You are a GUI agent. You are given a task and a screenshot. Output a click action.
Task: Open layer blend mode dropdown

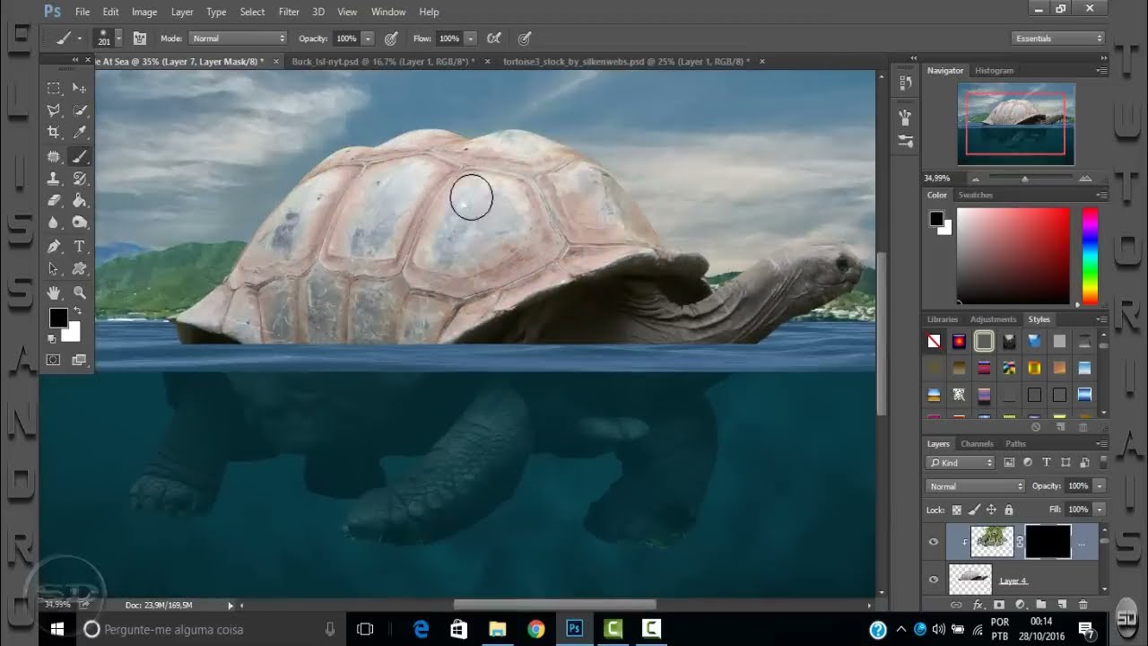coord(976,486)
